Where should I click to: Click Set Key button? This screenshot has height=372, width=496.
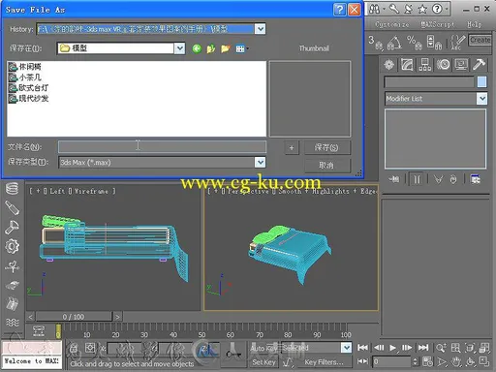263,362
